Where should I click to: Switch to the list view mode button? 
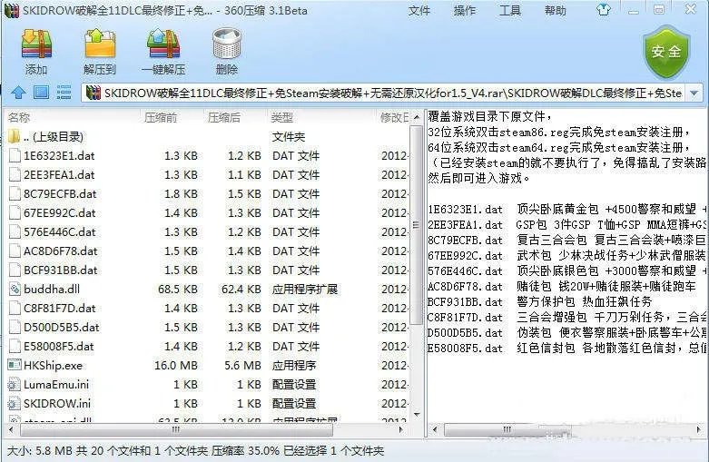click(64, 93)
